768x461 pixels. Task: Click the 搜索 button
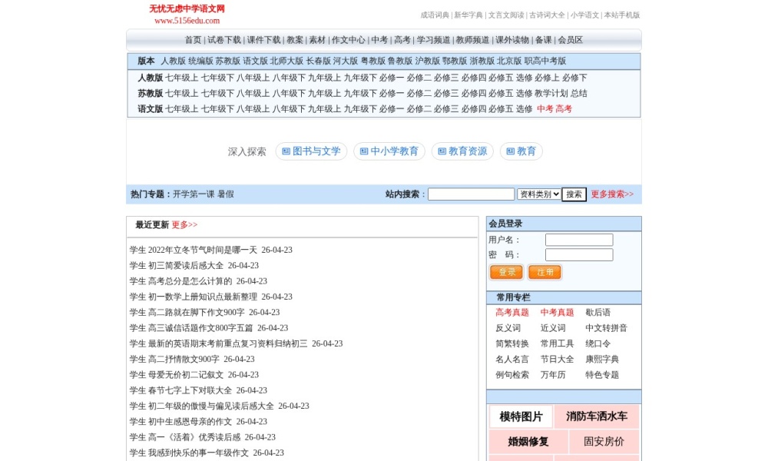click(574, 194)
